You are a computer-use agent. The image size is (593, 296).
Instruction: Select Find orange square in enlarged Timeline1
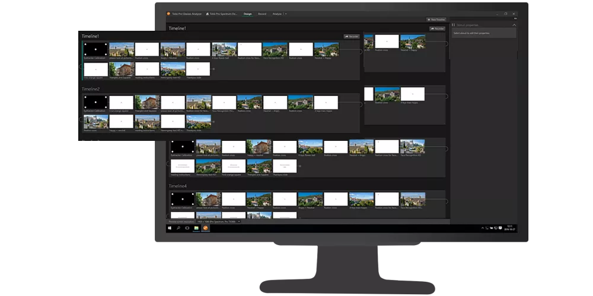95,70
